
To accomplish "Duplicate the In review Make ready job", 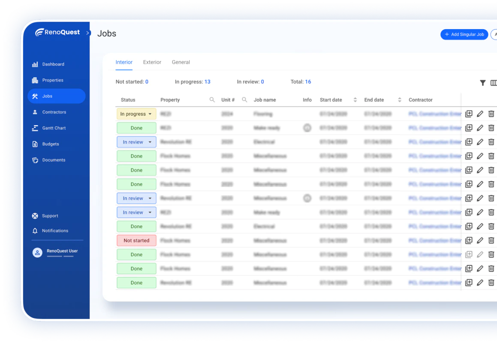I will pyautogui.click(x=468, y=213).
